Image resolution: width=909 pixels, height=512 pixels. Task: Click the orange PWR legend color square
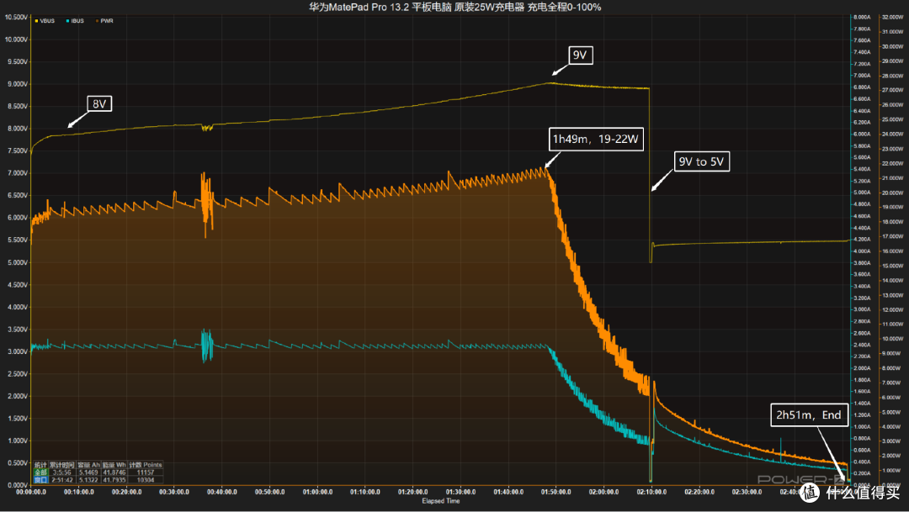point(97,21)
